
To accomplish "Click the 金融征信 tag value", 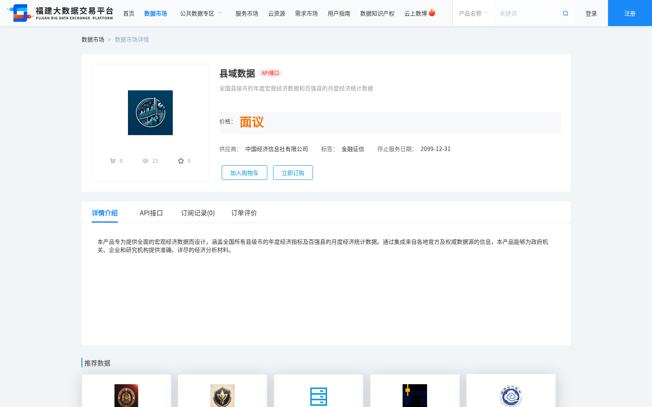I will click(353, 149).
